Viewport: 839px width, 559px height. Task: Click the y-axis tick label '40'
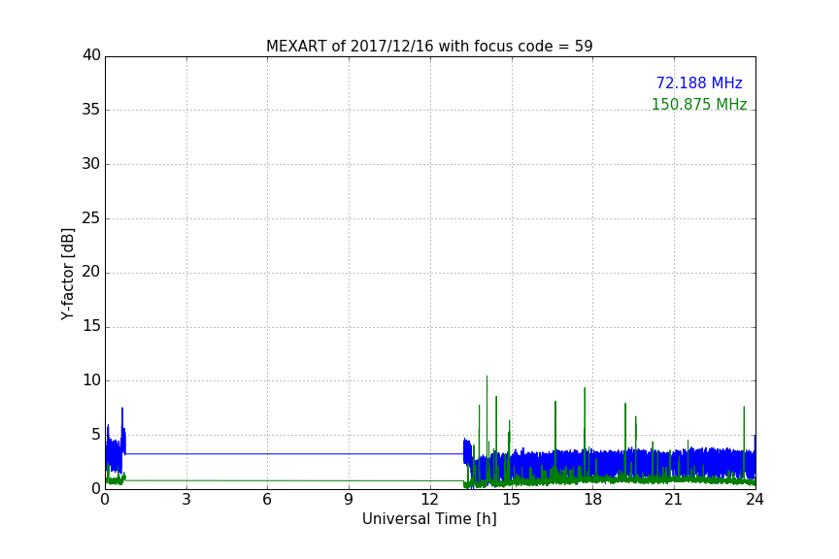tap(91, 55)
